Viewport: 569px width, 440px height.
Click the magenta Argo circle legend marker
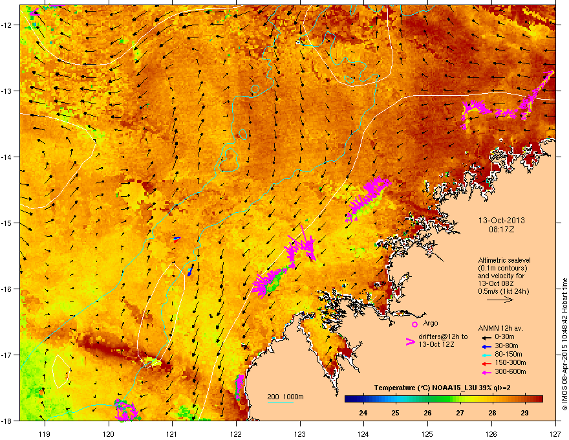coord(414,324)
